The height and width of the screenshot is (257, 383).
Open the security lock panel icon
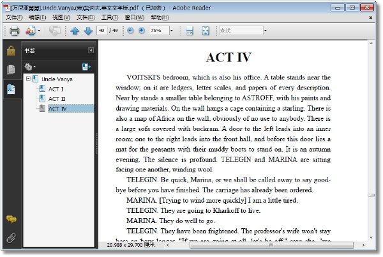pyautogui.click(x=11, y=51)
